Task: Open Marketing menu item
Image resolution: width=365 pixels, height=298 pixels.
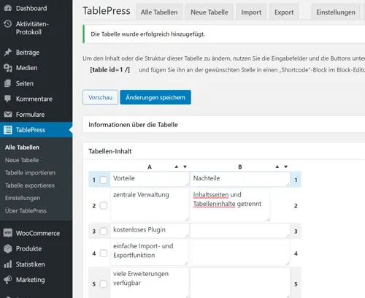Action: coord(30,280)
